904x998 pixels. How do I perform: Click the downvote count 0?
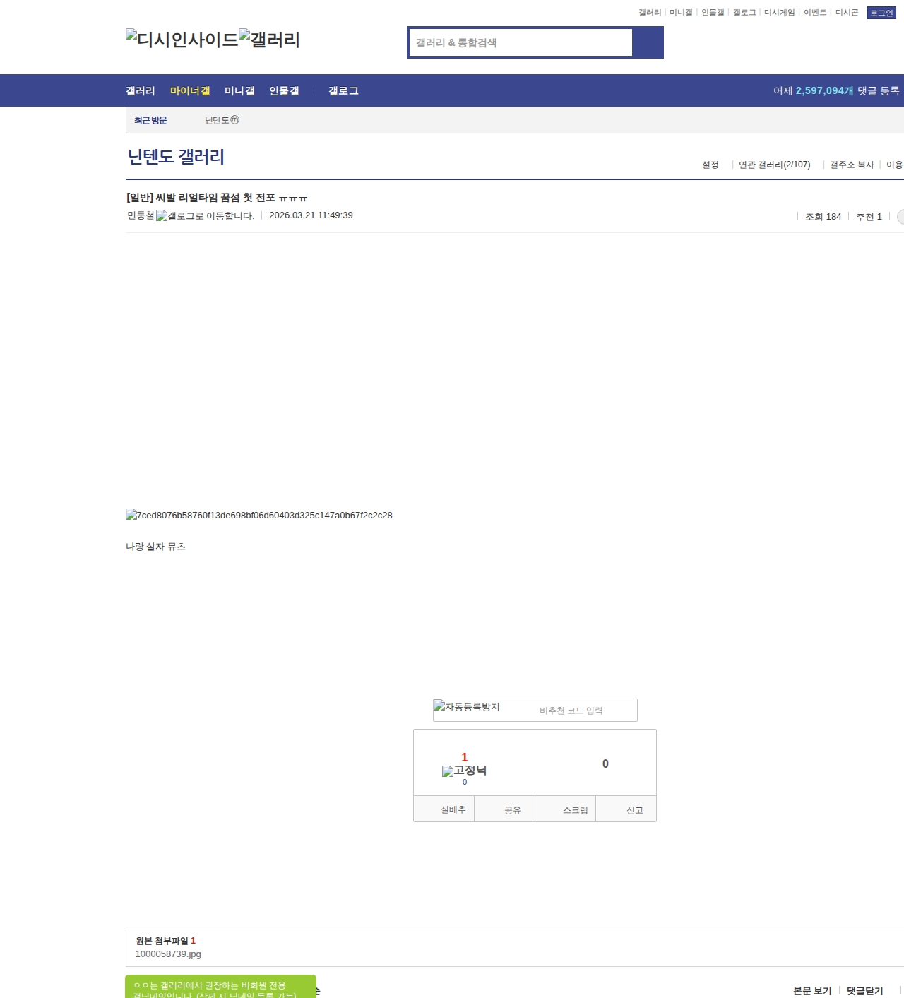tap(605, 764)
